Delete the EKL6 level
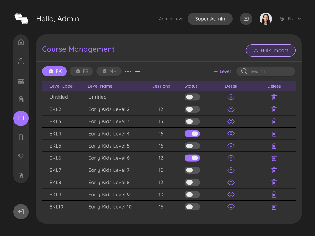Screen dimensions: 315x236 274,158
